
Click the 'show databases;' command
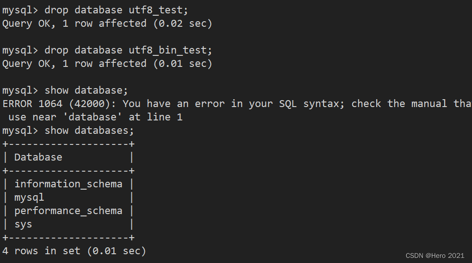[89, 131]
